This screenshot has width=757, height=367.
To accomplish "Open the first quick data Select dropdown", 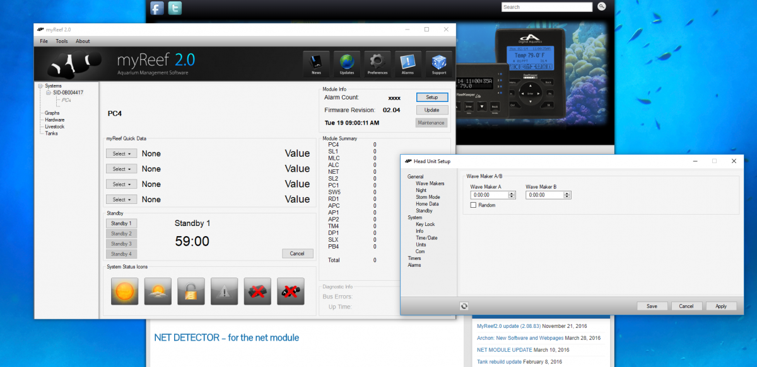I will point(121,154).
